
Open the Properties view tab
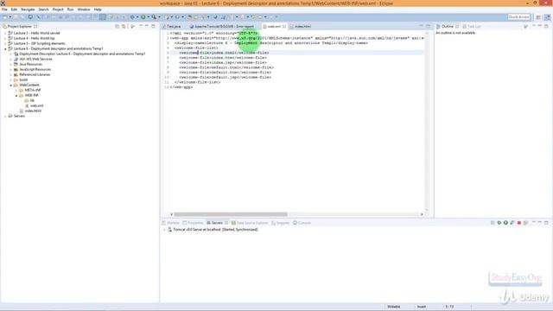[x=193, y=223]
